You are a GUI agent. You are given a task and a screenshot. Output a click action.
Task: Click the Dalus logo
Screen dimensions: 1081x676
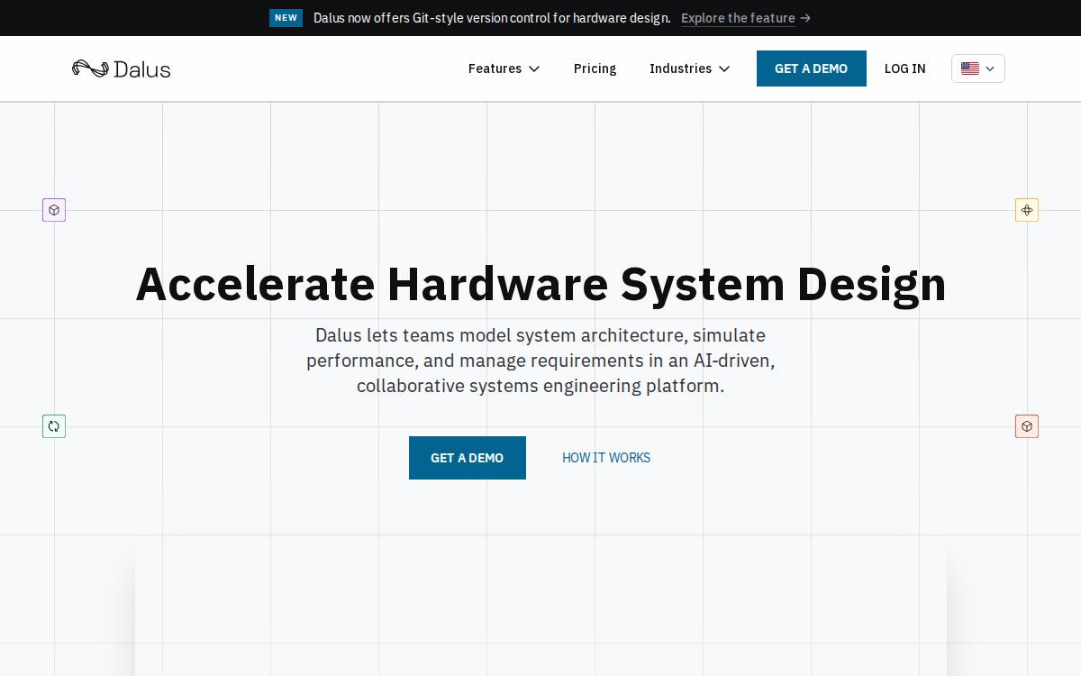121,69
